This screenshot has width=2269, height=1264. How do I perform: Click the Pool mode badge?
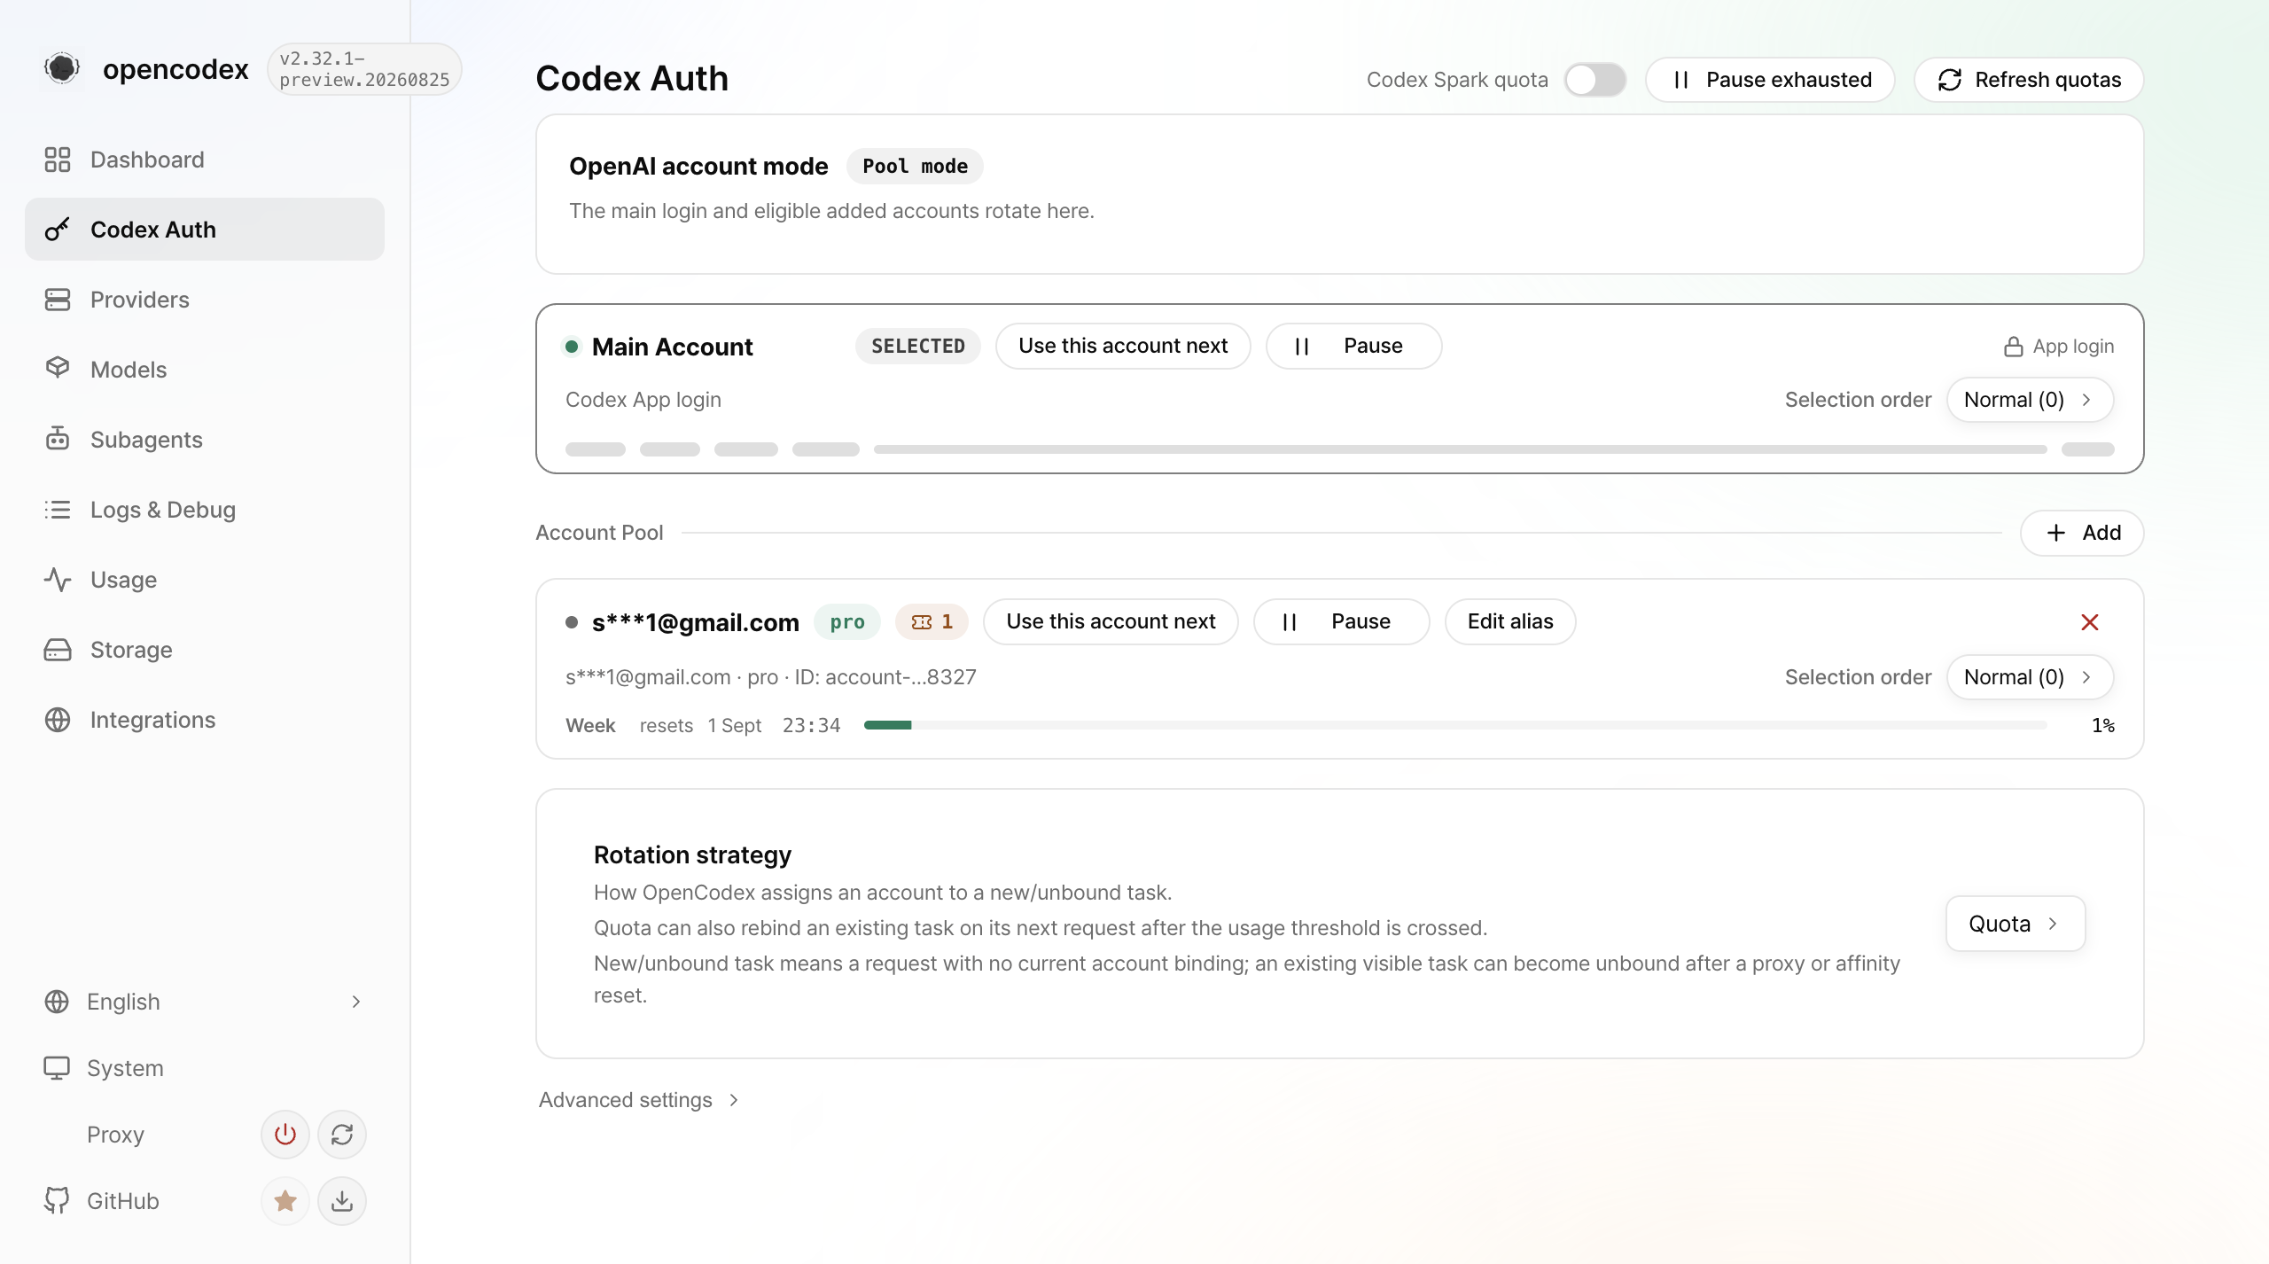915,166
